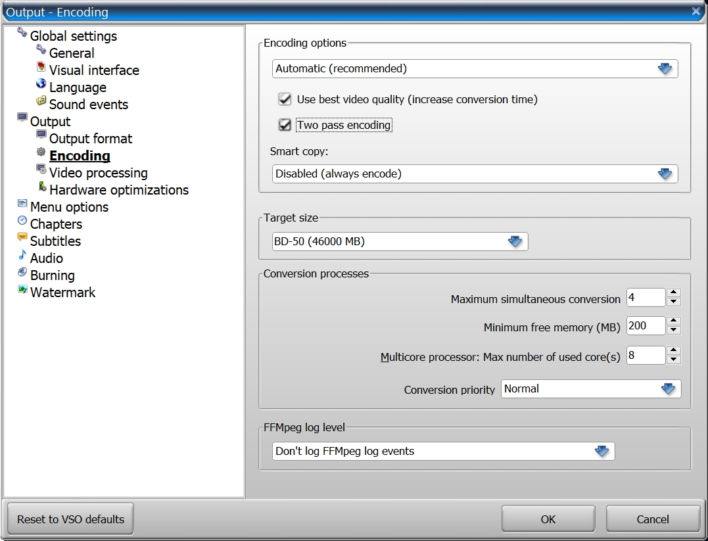
Task: Click the Global settings wrench icon
Action: click(22, 32)
